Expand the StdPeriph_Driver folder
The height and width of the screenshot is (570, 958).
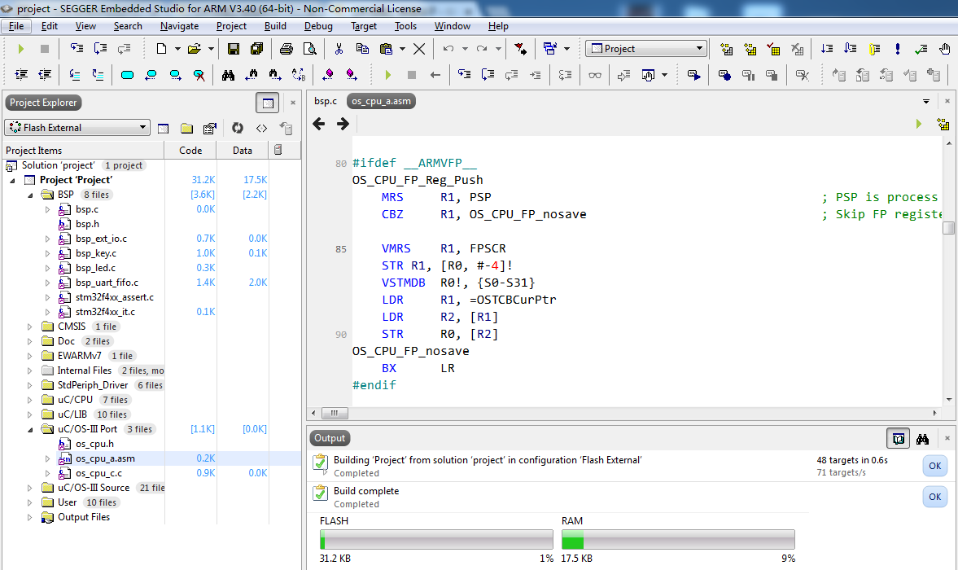[x=30, y=385]
